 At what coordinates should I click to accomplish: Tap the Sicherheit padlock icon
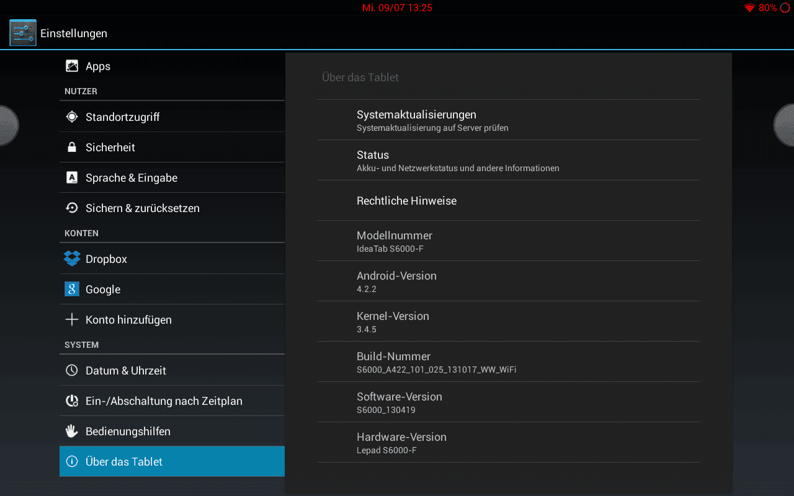[x=72, y=148]
